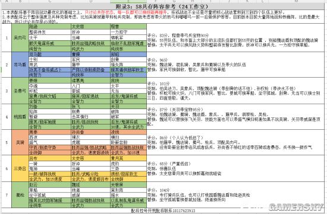Select the skill cell 破军
327x214 pixels.
(x=128, y=117)
